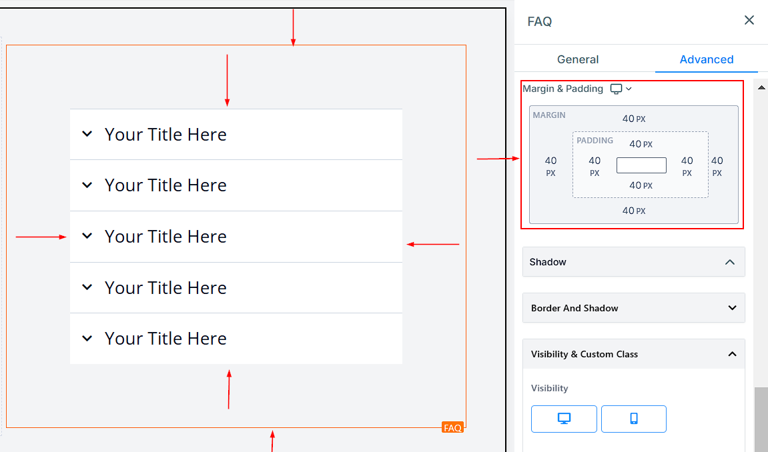Viewport: 768px width, 452px height.
Task: Collapse the Shadow section
Action: pyautogui.click(x=729, y=262)
